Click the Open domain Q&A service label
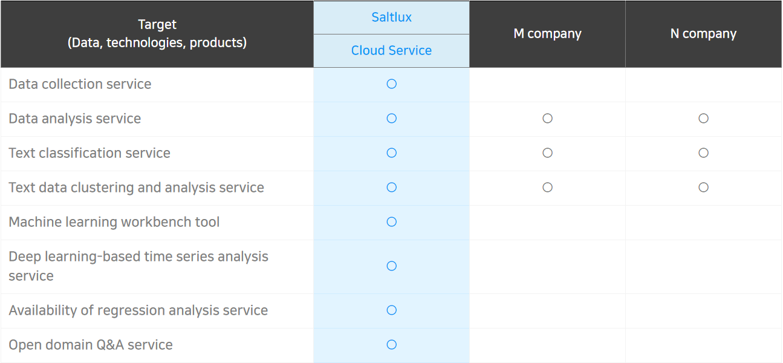 (x=91, y=345)
